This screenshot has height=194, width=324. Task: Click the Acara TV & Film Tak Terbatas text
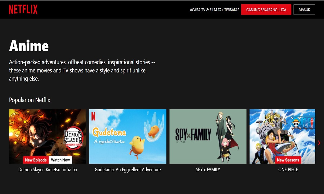click(215, 10)
